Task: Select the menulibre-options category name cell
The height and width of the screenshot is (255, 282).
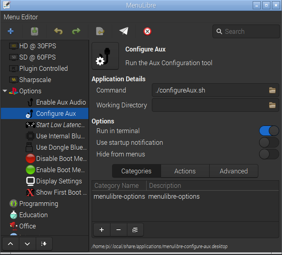Action: (x=119, y=196)
